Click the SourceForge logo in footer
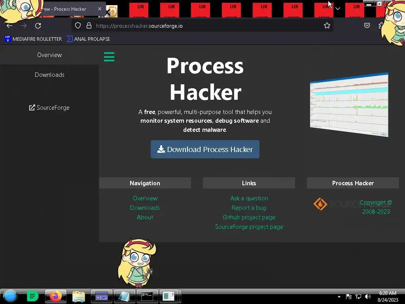 tap(336, 204)
